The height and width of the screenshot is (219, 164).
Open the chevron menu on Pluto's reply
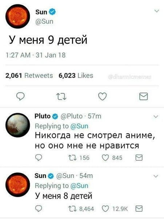click(156, 117)
